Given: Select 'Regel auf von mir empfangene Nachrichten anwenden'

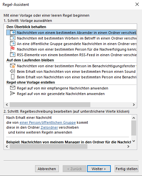Looking at the screenshot, I should tap(62, 88).
